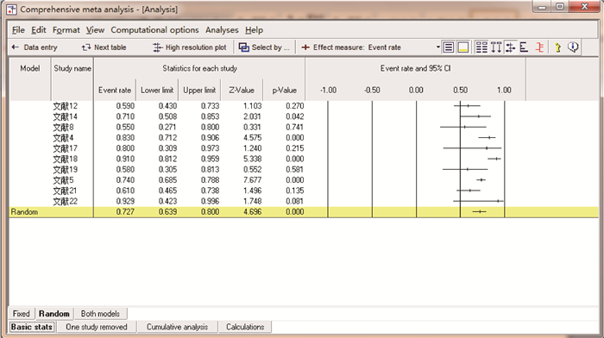The height and width of the screenshot is (338, 604).
Task: Go back to Data entry
Action: (35, 47)
